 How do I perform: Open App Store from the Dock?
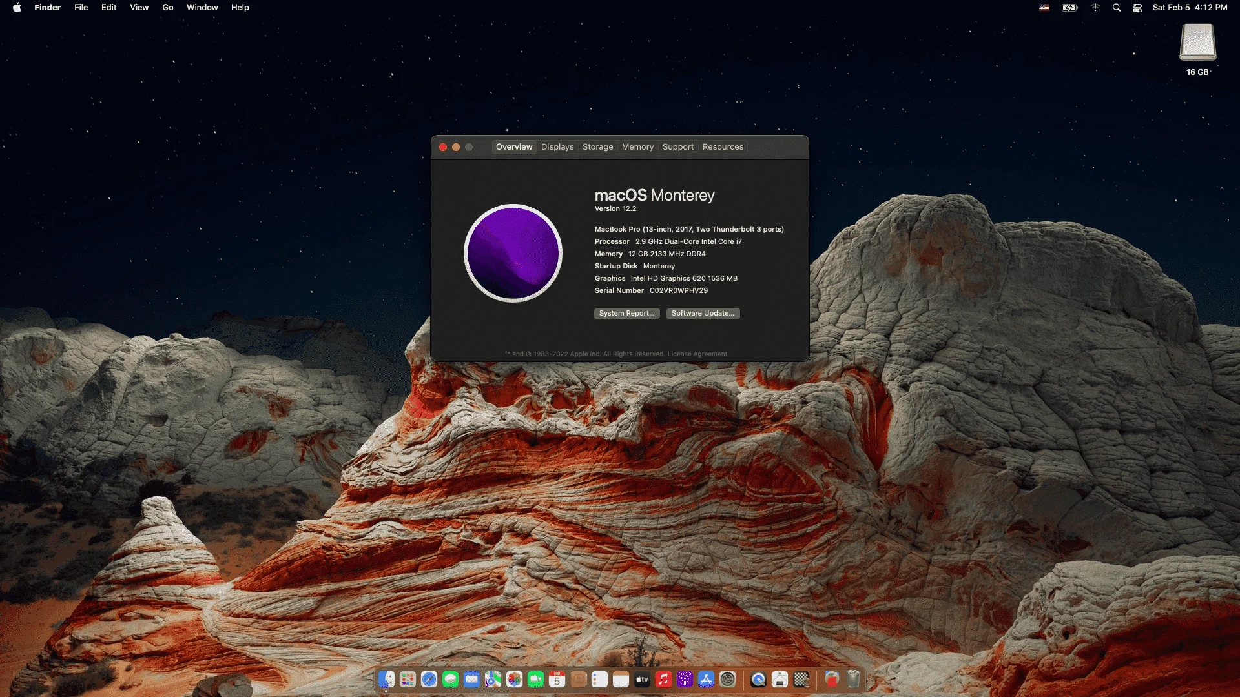[706, 679]
